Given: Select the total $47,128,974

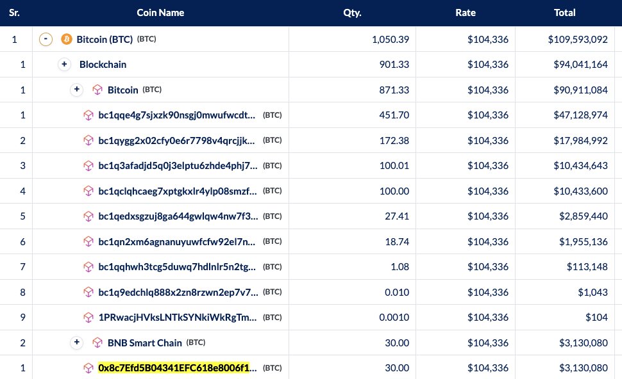Looking at the screenshot, I should [580, 115].
